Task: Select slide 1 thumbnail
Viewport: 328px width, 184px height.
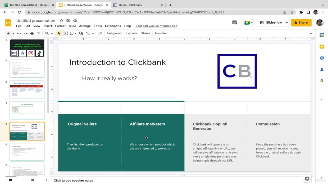Action: coord(27,48)
